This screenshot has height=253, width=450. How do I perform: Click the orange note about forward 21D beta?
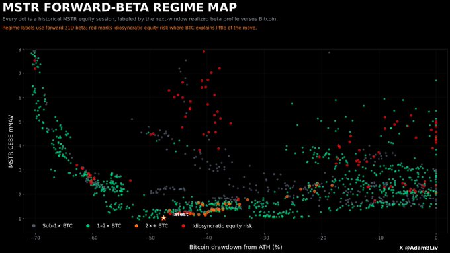pos(130,28)
